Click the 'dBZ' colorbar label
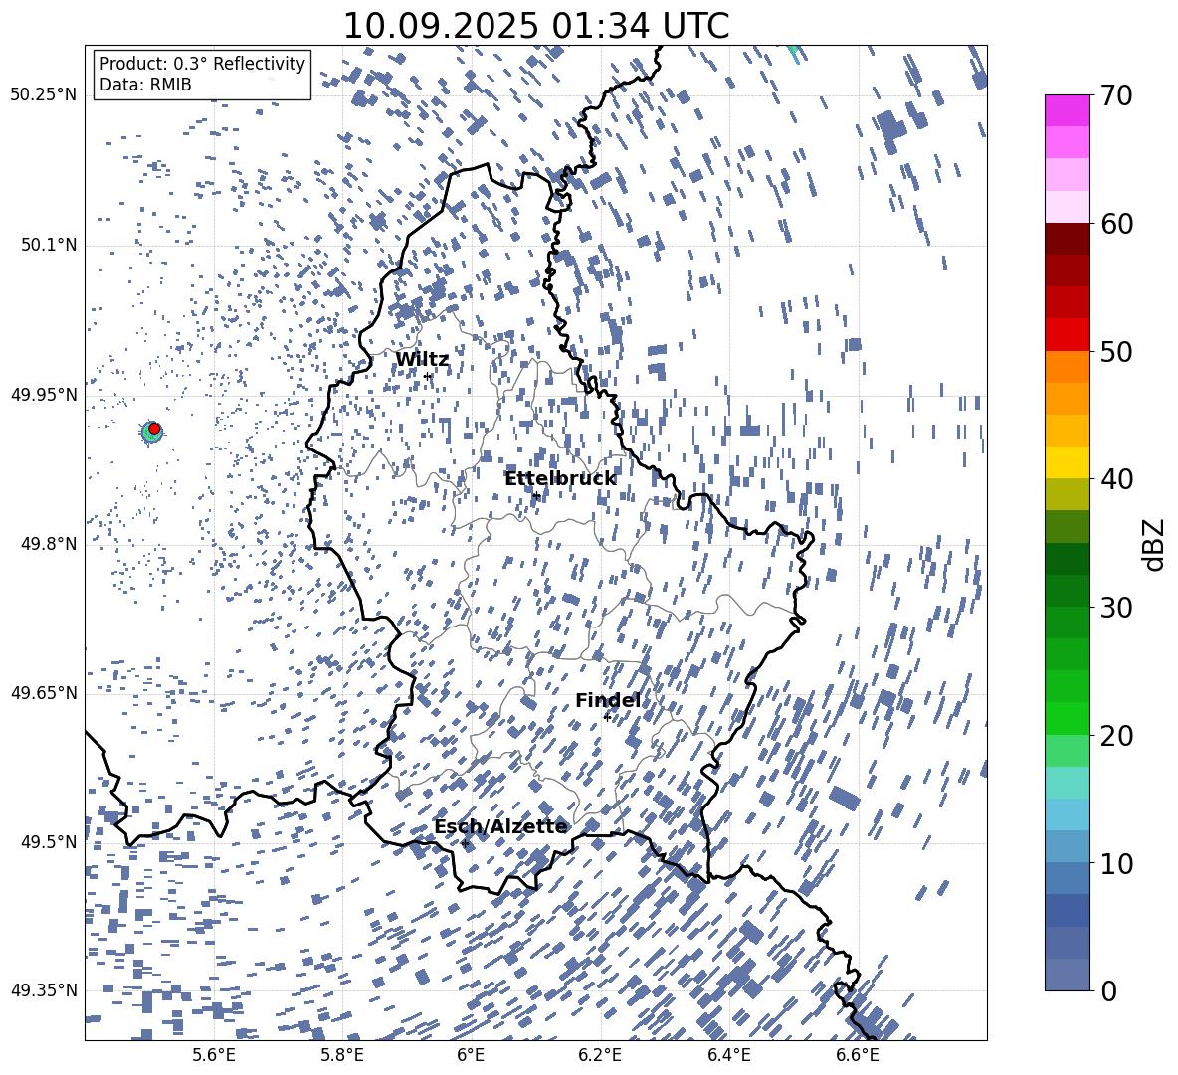The height and width of the screenshot is (1075, 1178). (x=1154, y=544)
